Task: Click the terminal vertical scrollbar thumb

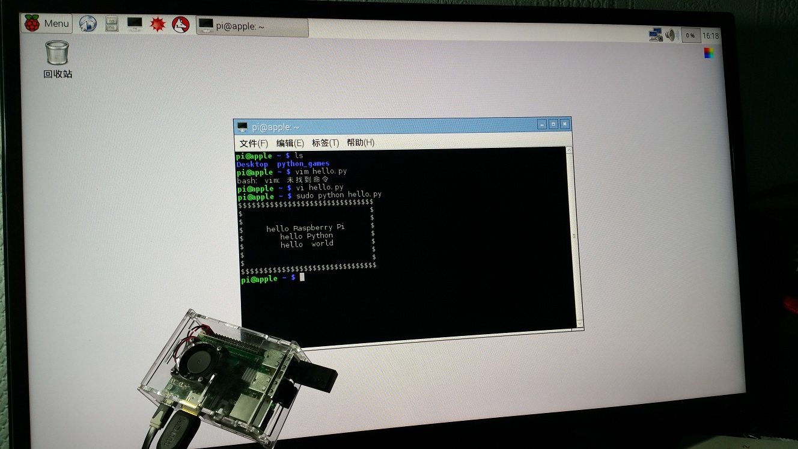Action: point(574,237)
